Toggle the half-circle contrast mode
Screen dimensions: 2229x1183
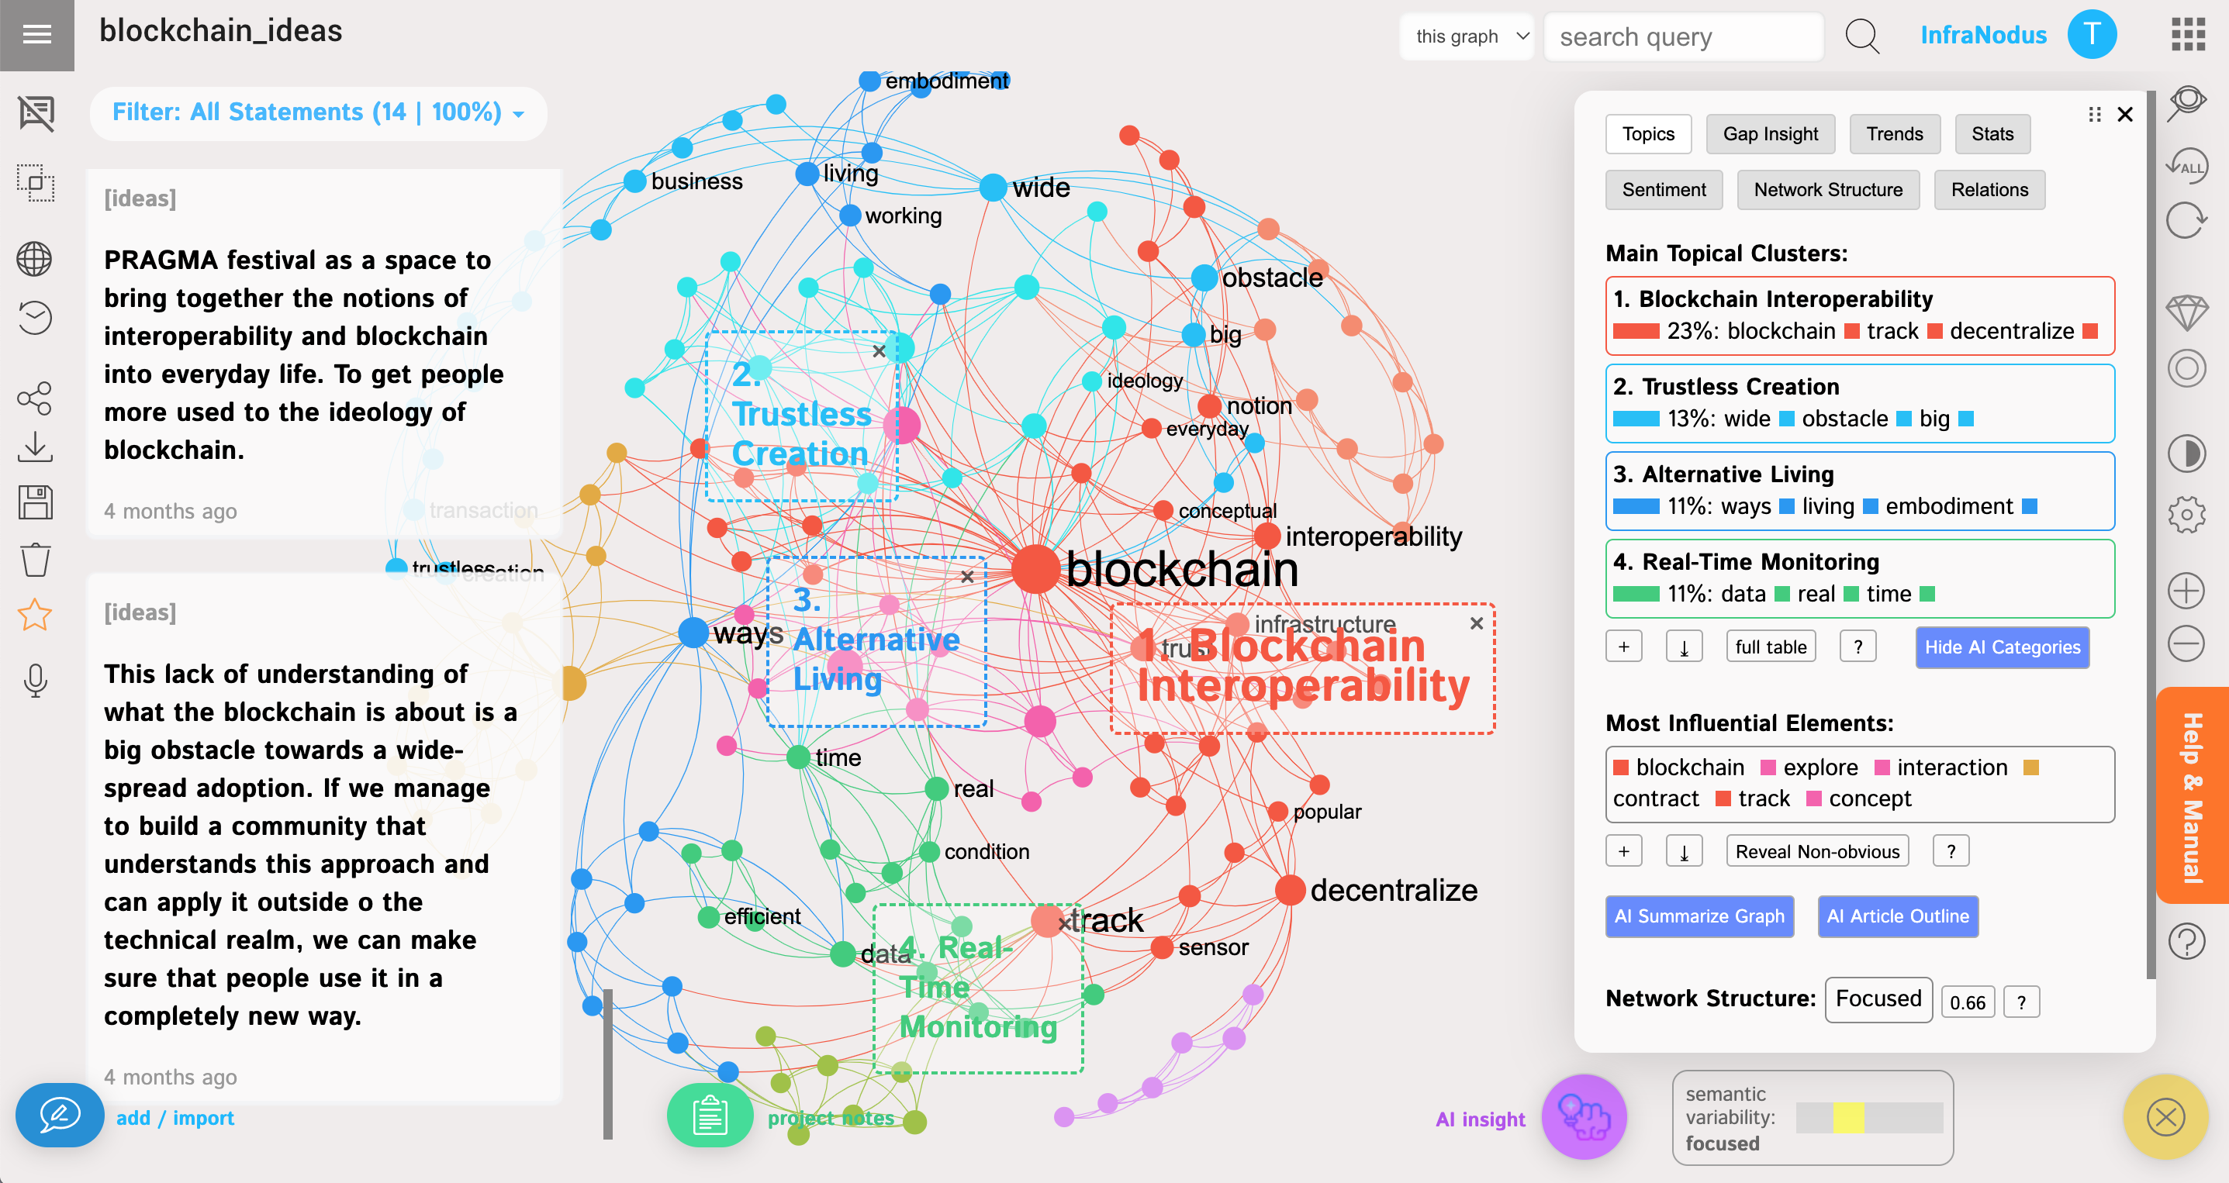(2186, 454)
